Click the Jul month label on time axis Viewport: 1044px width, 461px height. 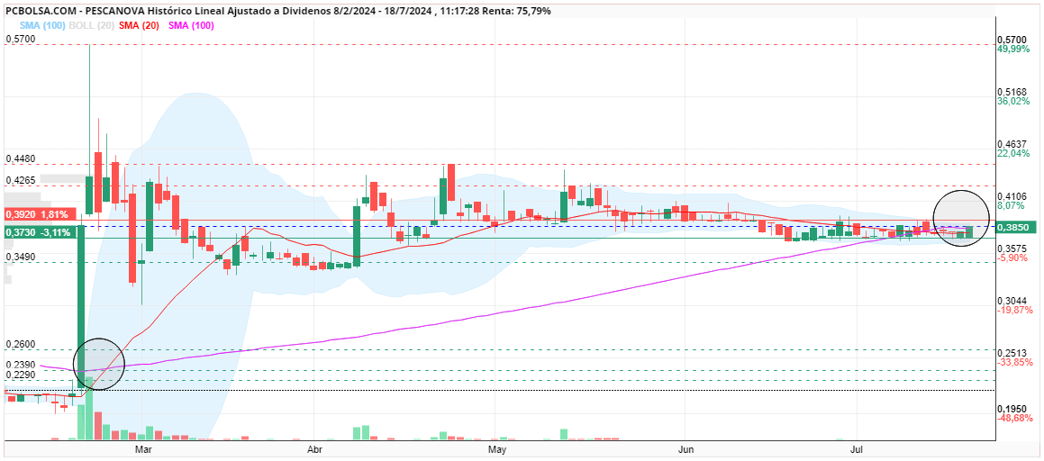coord(856,449)
